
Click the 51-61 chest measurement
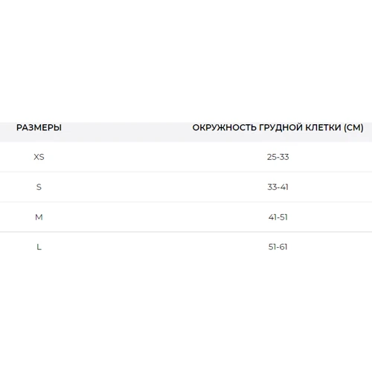point(278,247)
